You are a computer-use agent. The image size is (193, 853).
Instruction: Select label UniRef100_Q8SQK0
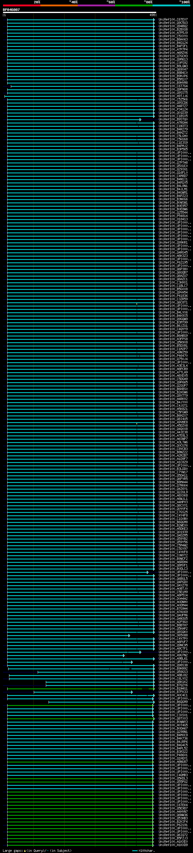[x=173, y=632]
